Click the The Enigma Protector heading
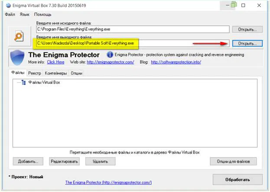 pos(64,55)
